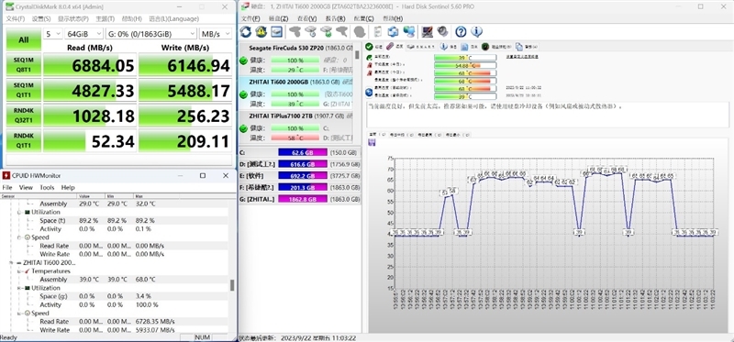Open 主题(T) menu in CrystalDiskMark
This screenshot has height=342, width=734.
(x=106, y=18)
